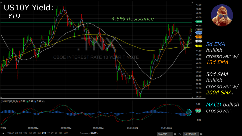Click the TODAY range button
This screenshot has height=136, width=242.
[x=11, y=133]
